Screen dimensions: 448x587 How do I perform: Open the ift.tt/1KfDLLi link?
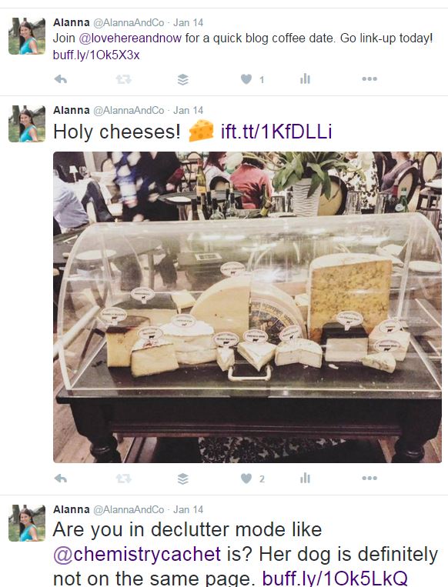[276, 132]
